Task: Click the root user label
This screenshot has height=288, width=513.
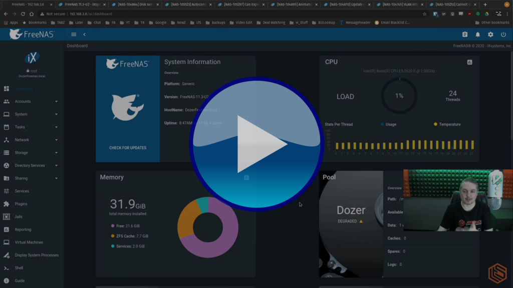Action: pyautogui.click(x=32, y=71)
